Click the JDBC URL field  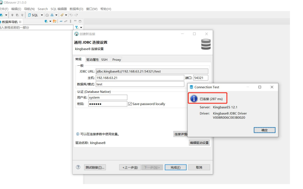pos(152,71)
